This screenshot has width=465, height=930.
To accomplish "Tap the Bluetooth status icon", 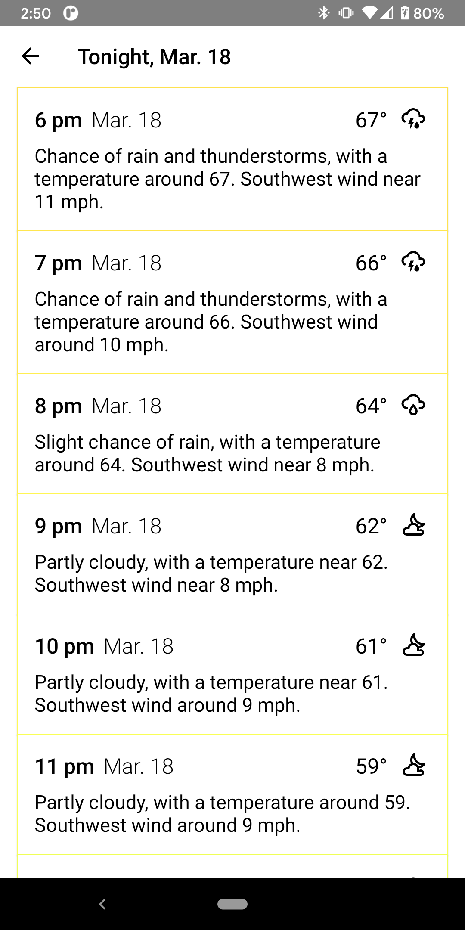I will tap(324, 13).
